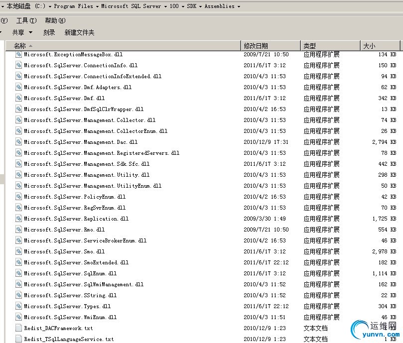Go to Microsoft SQL Server in address bar
403x343 pixels.
click(131, 6)
